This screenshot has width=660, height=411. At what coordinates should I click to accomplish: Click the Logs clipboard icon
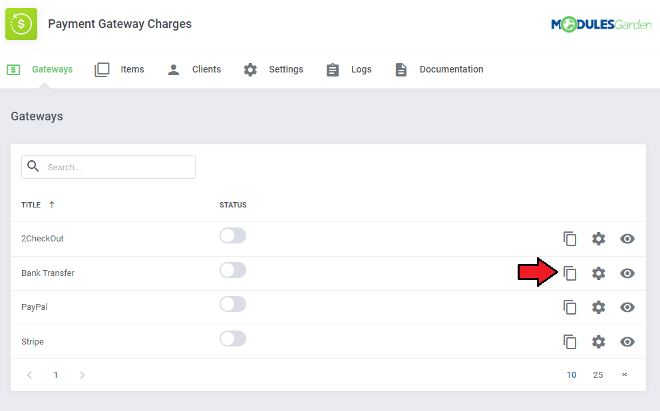[x=333, y=69]
